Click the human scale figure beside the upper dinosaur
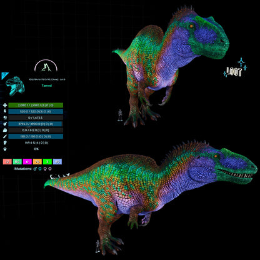260x260 pixels. [120, 116]
